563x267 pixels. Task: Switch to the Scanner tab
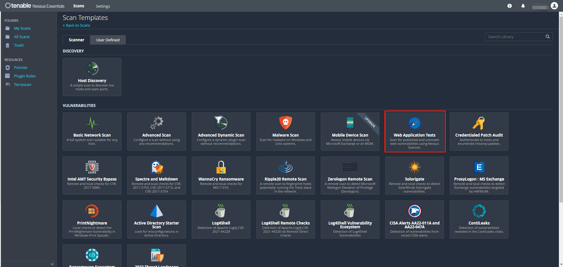coord(77,40)
